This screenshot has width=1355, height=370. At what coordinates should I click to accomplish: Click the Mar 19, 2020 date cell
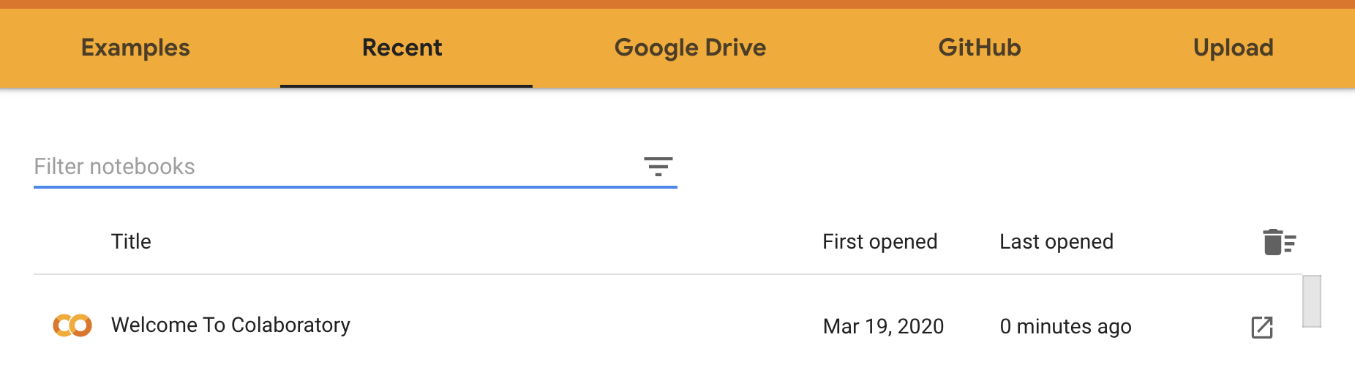click(883, 326)
